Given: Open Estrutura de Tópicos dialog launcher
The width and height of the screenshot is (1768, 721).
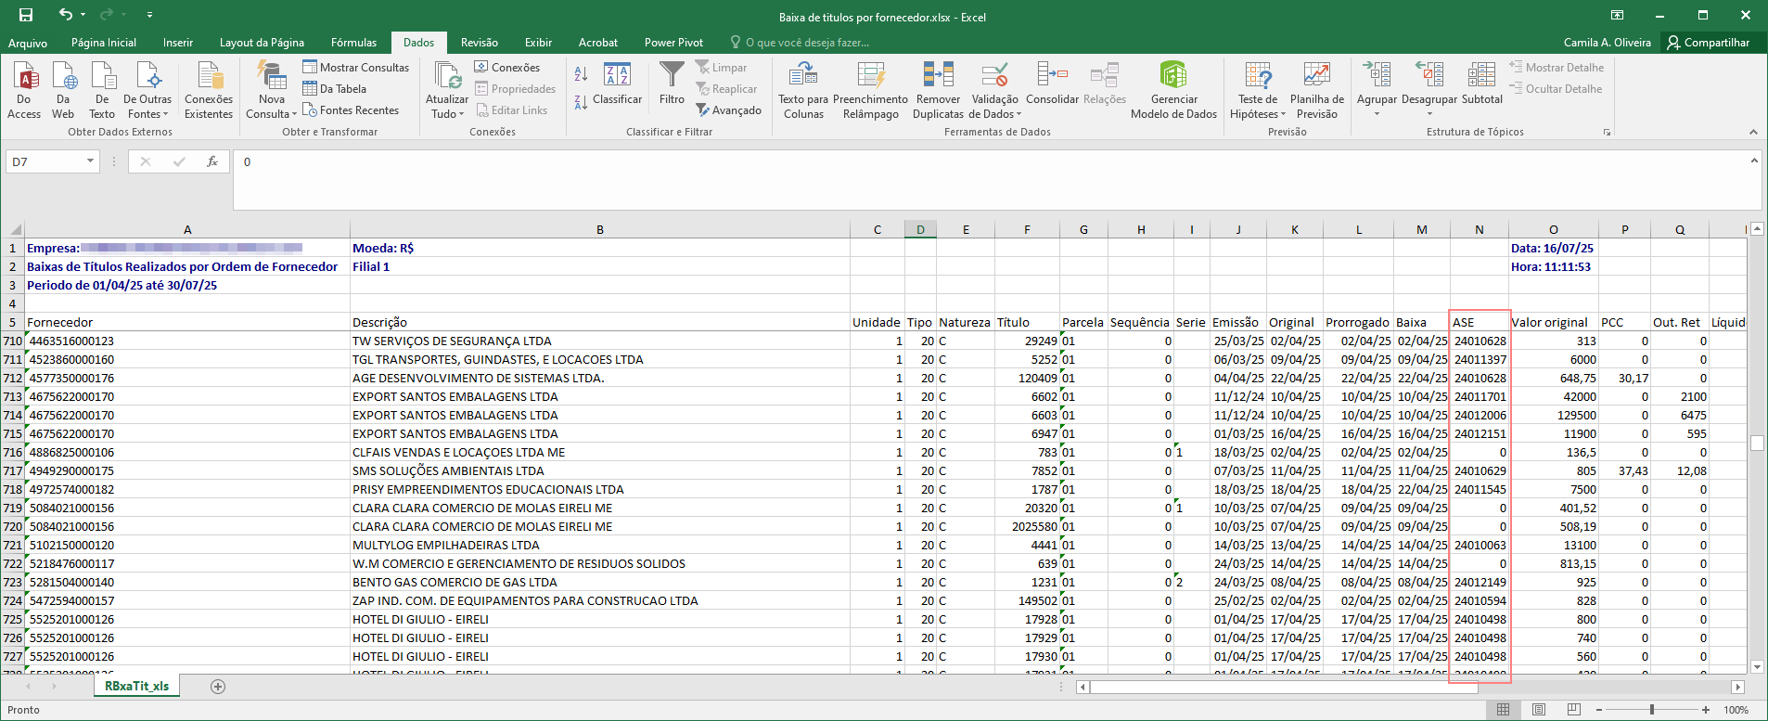Looking at the screenshot, I should point(1607,133).
